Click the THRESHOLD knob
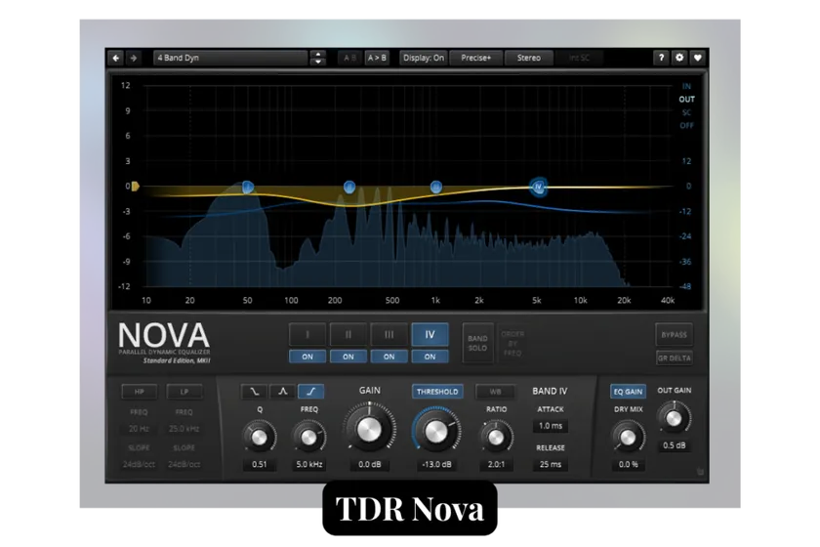820x547 pixels. pos(436,432)
